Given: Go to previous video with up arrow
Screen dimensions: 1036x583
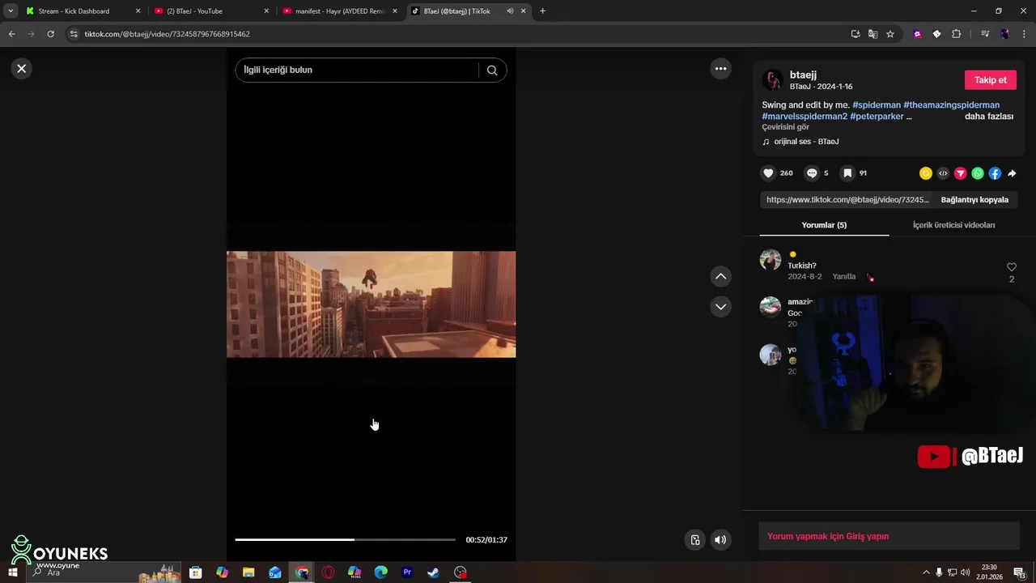Looking at the screenshot, I should click(720, 277).
